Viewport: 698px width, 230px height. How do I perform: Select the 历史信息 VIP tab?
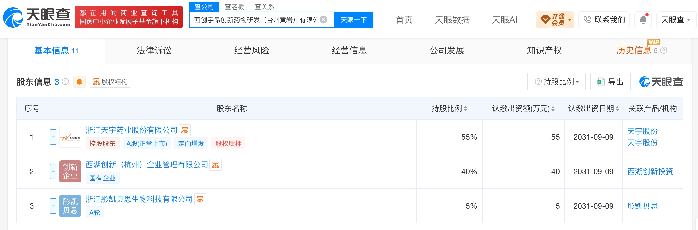pos(634,51)
